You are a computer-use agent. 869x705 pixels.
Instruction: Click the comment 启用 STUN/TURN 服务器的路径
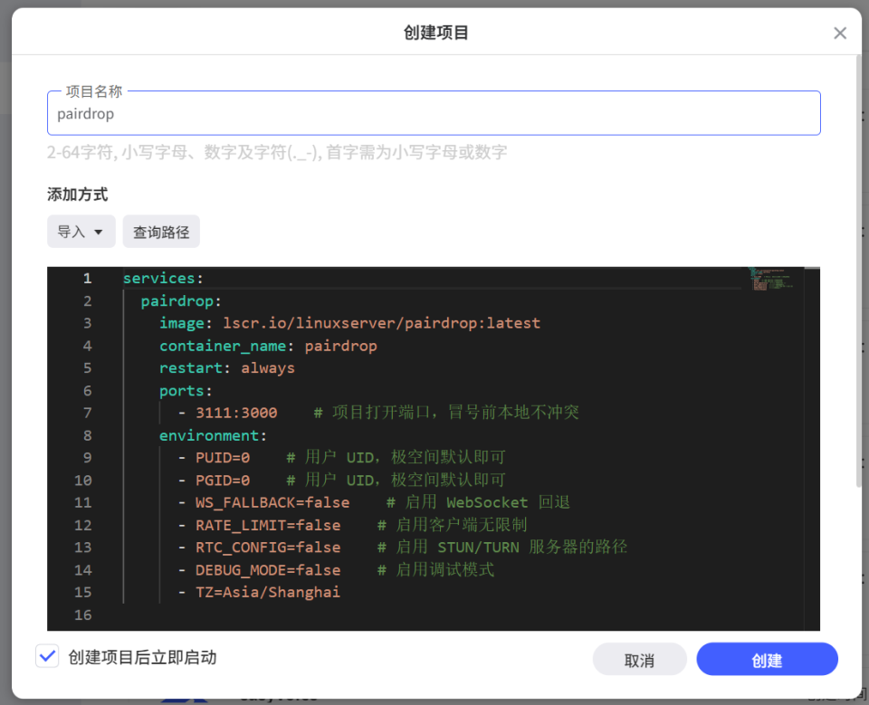click(x=511, y=547)
